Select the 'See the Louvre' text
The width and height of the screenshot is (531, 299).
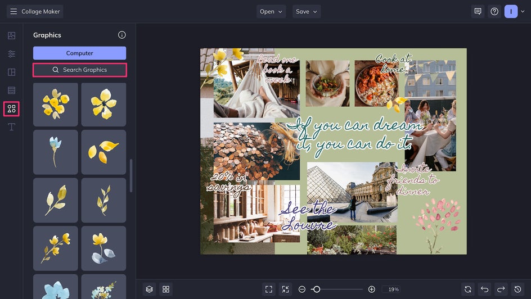coord(308,216)
